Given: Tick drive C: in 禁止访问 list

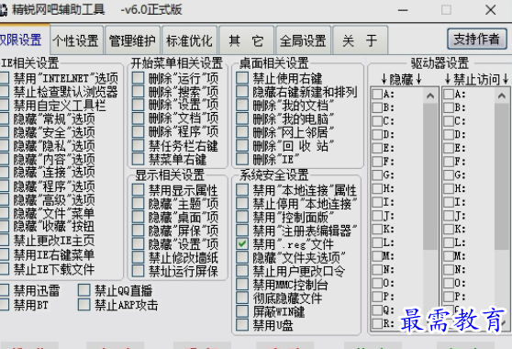Looking at the screenshot, I should pos(449,121).
